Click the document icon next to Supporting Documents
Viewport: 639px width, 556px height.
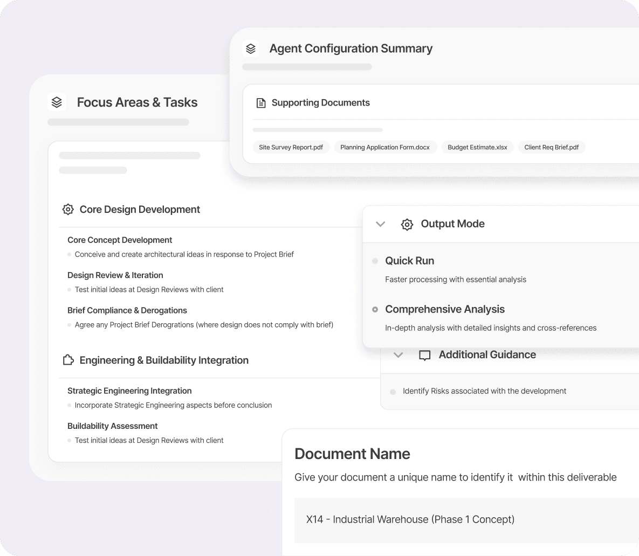(261, 102)
